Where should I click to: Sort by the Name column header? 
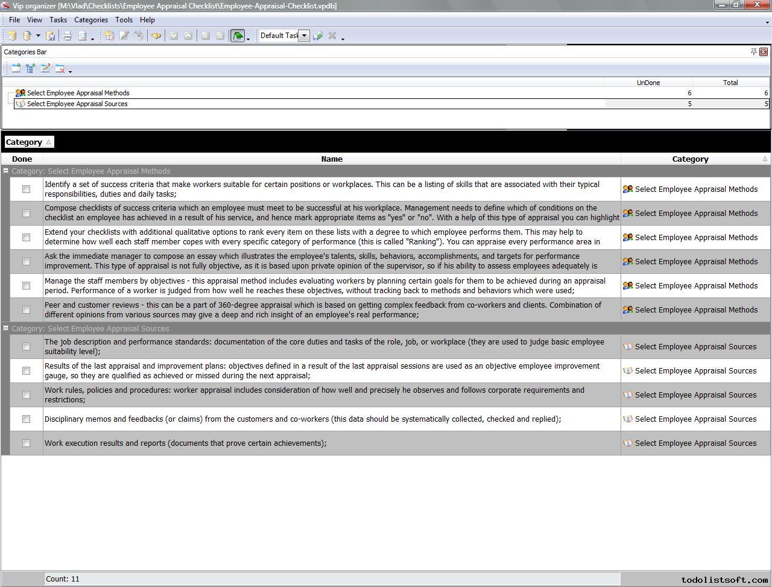[x=332, y=159]
